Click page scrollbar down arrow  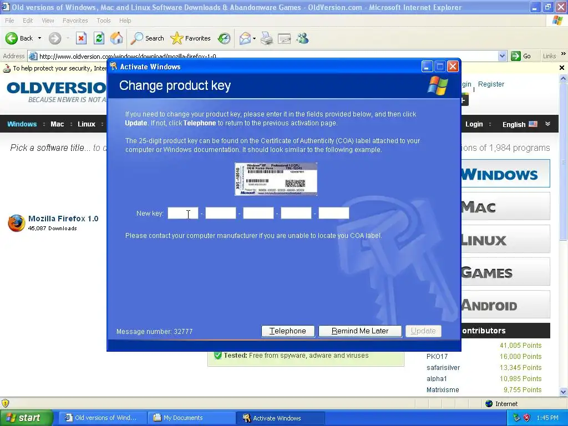[x=564, y=392]
